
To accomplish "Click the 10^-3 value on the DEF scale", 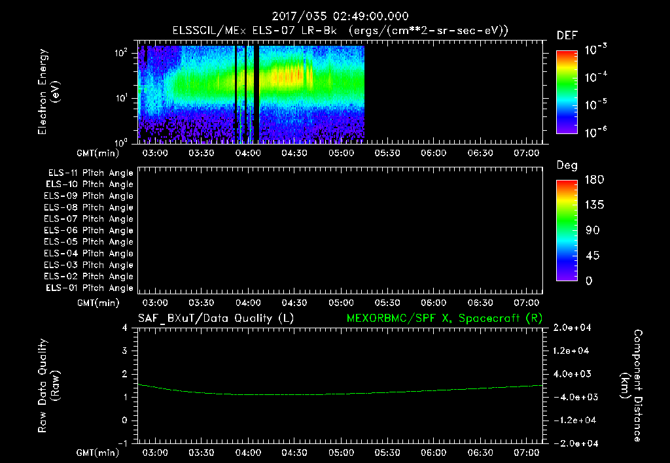I will point(595,49).
